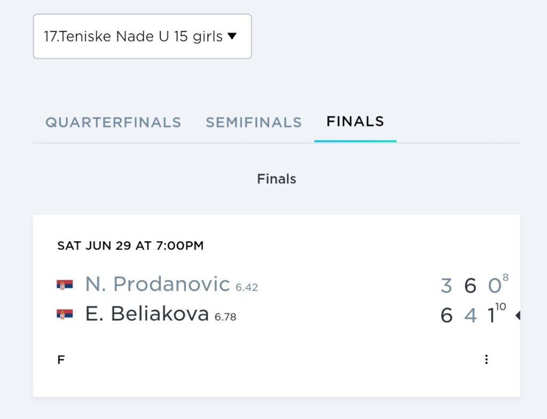Open the three-dot match options menu
The height and width of the screenshot is (419, 547).
click(x=486, y=359)
